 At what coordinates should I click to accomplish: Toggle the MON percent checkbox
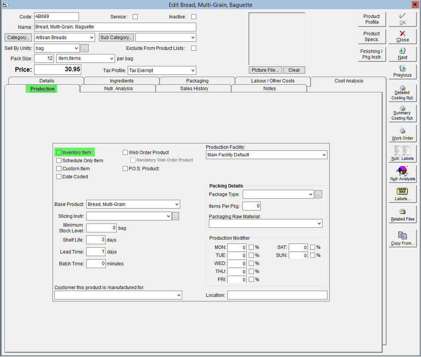[x=251, y=247]
